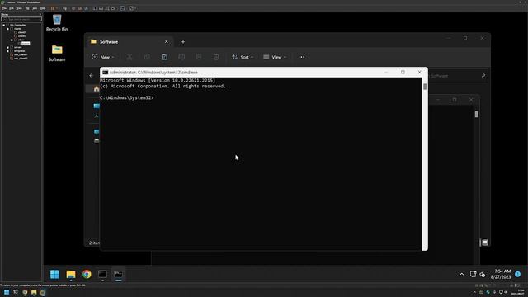Expand the templates folder in Library
The height and width of the screenshot is (297, 528).
[7, 51]
